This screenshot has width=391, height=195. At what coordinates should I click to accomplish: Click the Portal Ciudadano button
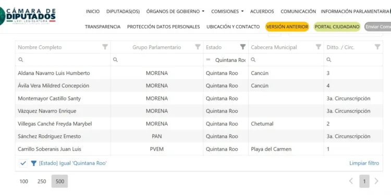click(337, 27)
